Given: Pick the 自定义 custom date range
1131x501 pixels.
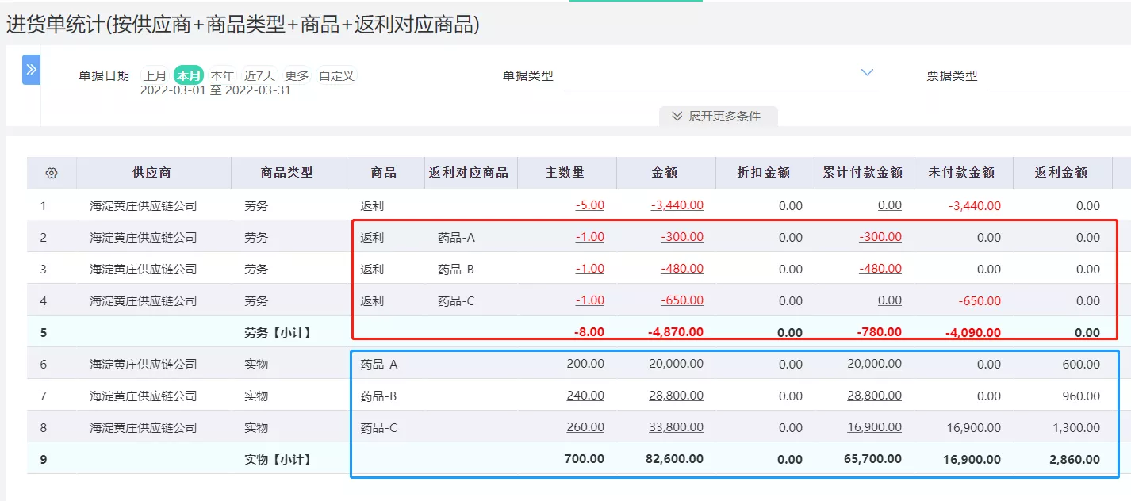Looking at the screenshot, I should [x=336, y=76].
